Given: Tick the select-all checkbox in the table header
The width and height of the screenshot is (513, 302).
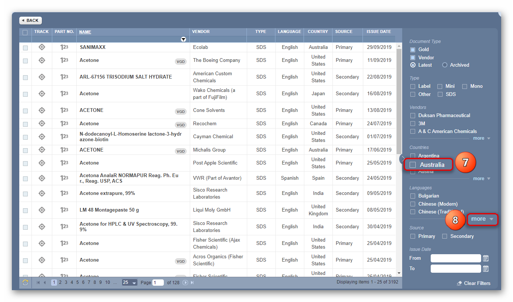Looking at the screenshot, I should (25, 33).
